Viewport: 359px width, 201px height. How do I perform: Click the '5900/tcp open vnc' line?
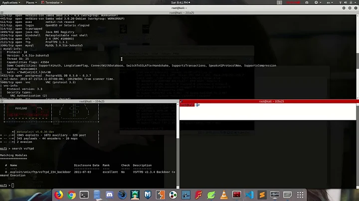pos(38,82)
